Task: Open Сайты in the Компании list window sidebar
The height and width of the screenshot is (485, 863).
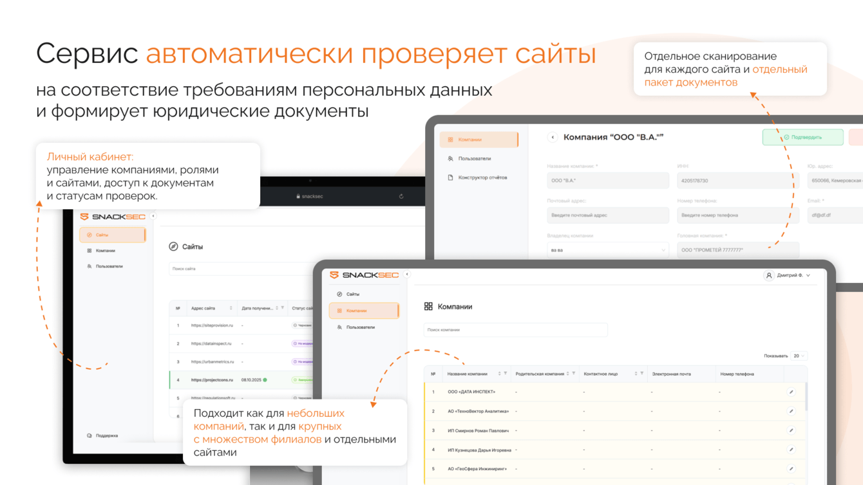Action: 364,294
